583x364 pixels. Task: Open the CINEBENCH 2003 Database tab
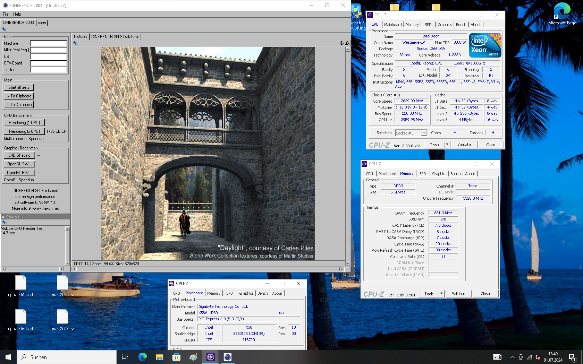(115, 37)
